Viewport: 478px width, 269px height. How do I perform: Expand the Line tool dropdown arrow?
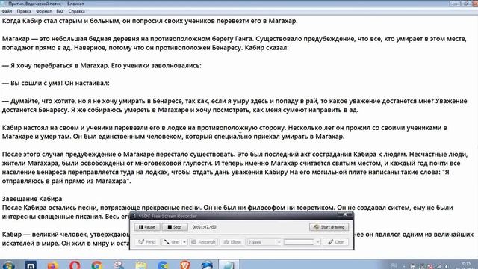click(184, 242)
